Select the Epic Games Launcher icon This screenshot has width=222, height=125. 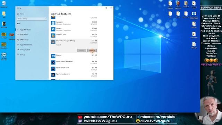(53, 75)
